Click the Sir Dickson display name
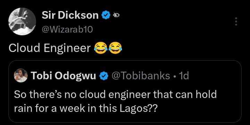Viewport: 250px width, 125px height. tap(70, 16)
